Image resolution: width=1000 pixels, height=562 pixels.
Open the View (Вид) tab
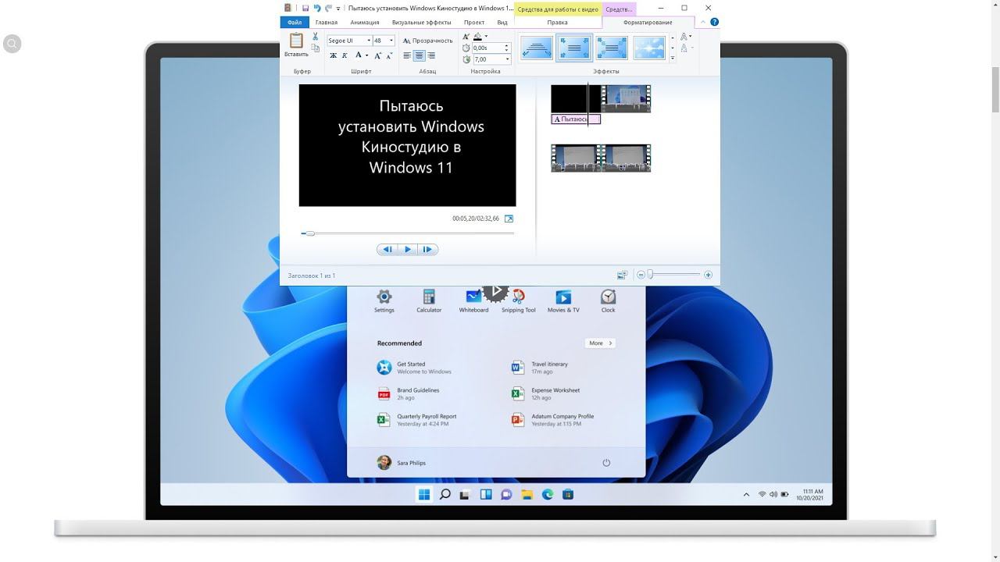click(x=502, y=23)
